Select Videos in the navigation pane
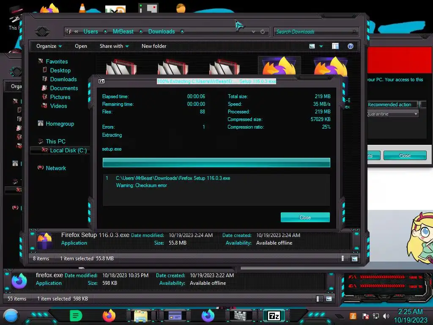This screenshot has width=433, height=325. point(58,105)
